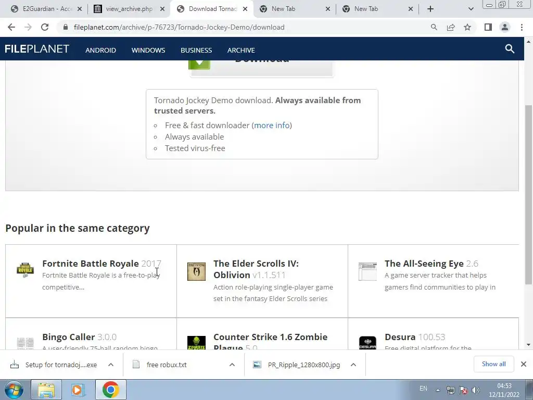Open a new browser tab

pos(430,9)
